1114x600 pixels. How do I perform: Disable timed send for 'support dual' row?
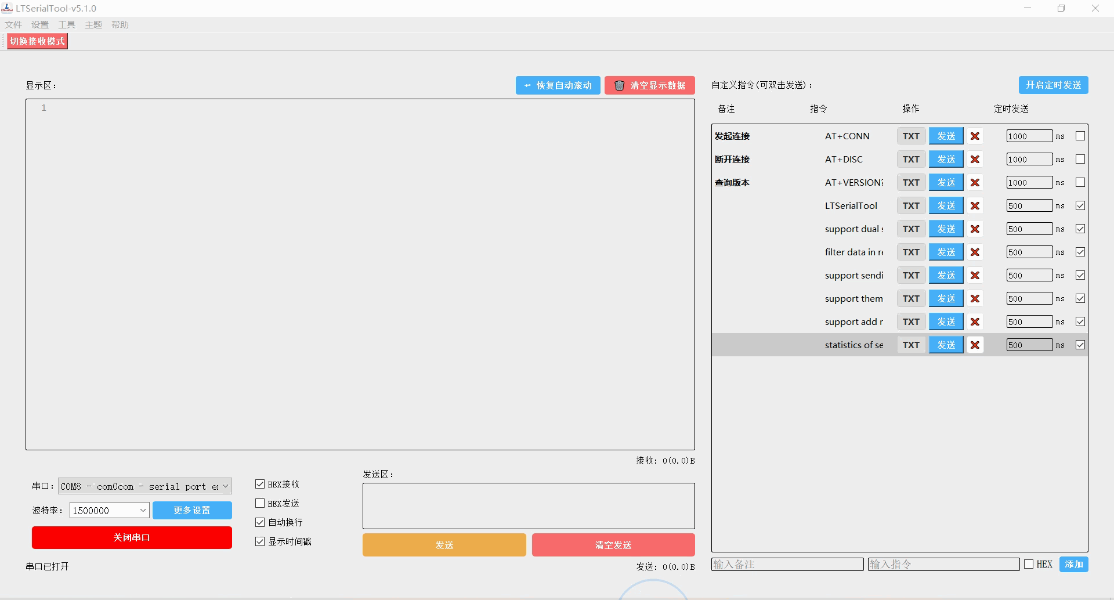coord(1080,229)
